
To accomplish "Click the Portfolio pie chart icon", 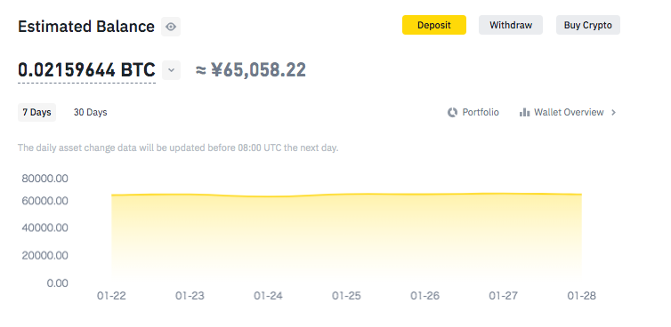I will click(452, 113).
